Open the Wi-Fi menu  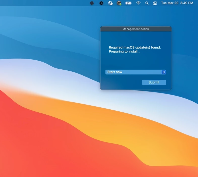tap(138, 3)
